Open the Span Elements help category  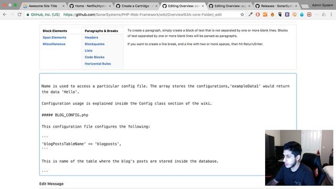point(55,37)
